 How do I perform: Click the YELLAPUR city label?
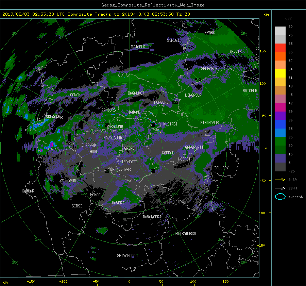pos(68,181)
